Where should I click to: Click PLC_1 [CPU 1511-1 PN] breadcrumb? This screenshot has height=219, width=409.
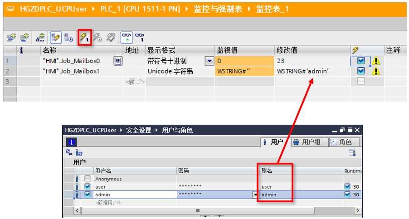tap(140, 9)
